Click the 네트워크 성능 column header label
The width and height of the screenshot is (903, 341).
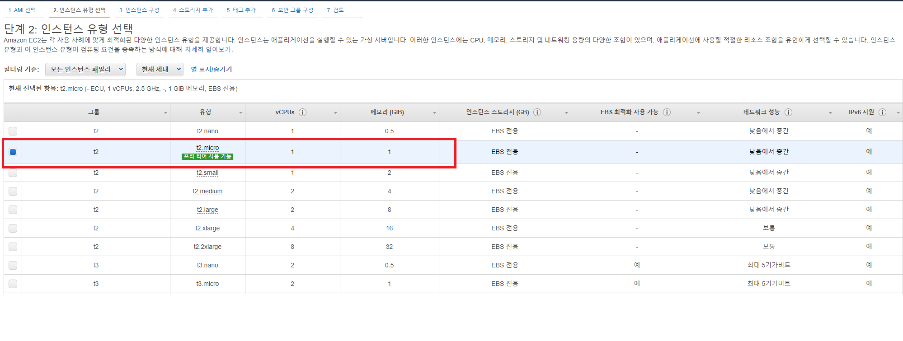coord(762,112)
